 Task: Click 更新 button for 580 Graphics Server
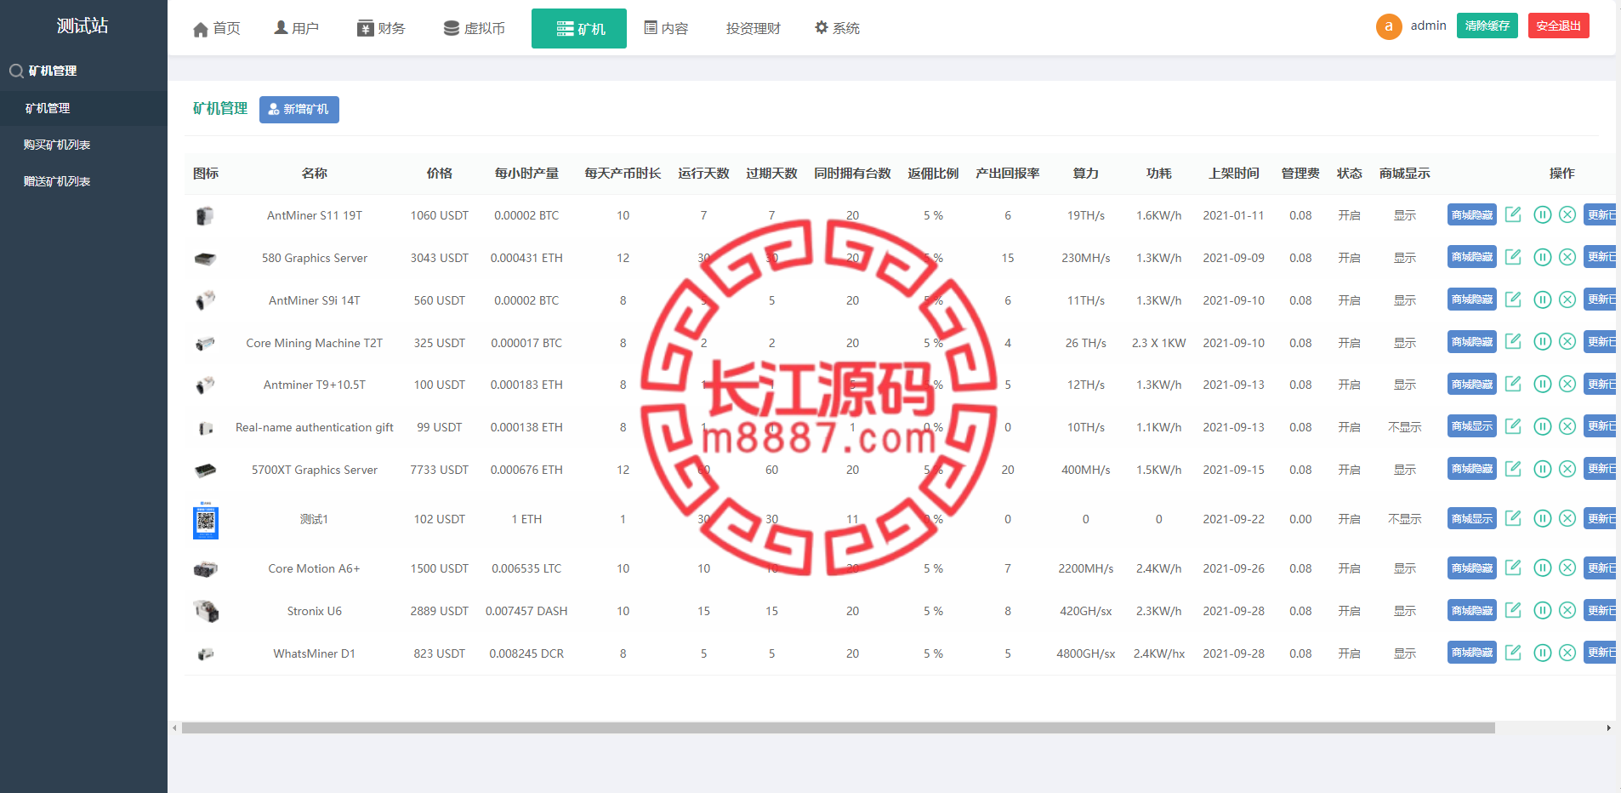(x=1601, y=257)
